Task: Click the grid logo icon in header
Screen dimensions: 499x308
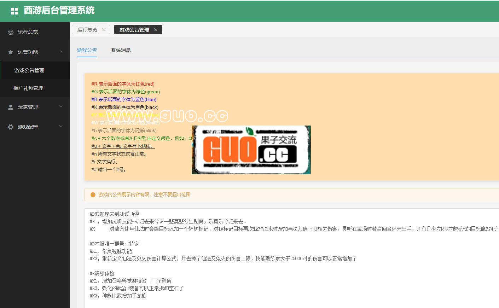Action: coord(14,11)
